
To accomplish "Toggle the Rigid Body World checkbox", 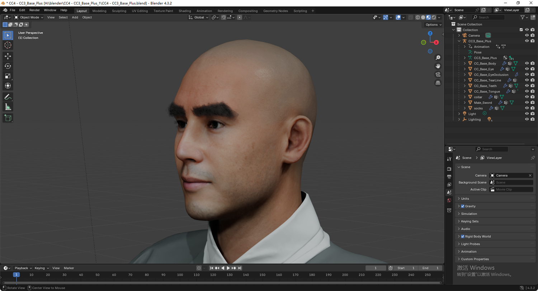I will (x=463, y=237).
